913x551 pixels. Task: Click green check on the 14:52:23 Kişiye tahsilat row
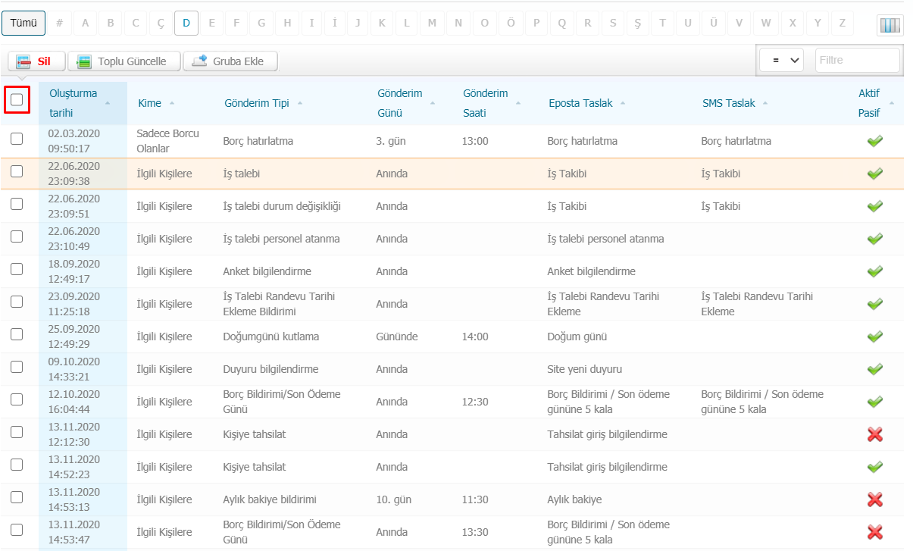[x=875, y=467]
